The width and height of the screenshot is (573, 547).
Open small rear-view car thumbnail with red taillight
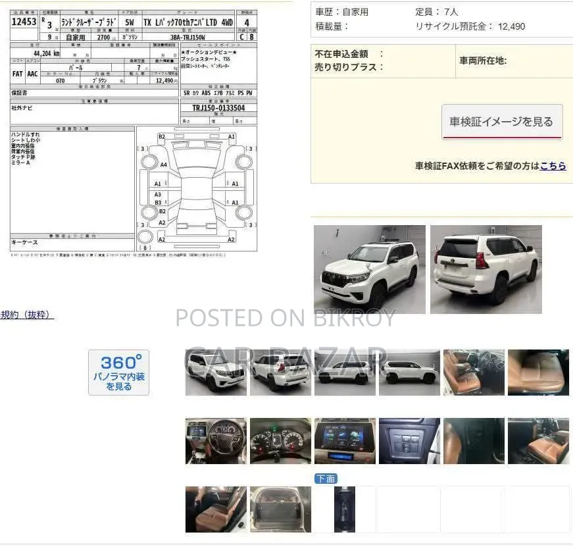tap(281, 372)
